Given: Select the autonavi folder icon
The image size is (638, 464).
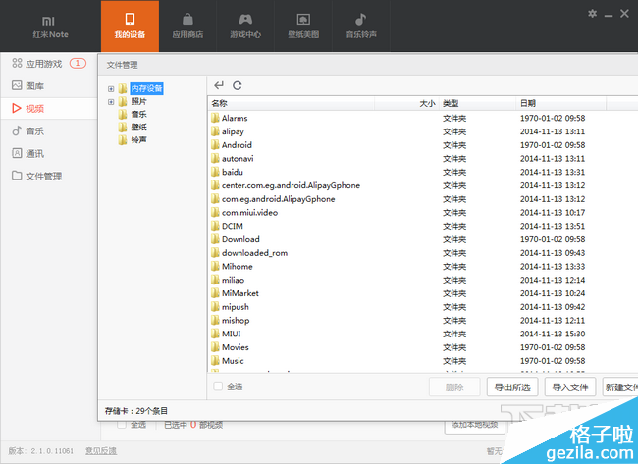Looking at the screenshot, I should tap(215, 158).
